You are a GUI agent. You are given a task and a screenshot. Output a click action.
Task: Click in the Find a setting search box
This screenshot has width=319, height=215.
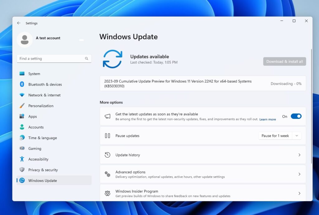pos(54,58)
